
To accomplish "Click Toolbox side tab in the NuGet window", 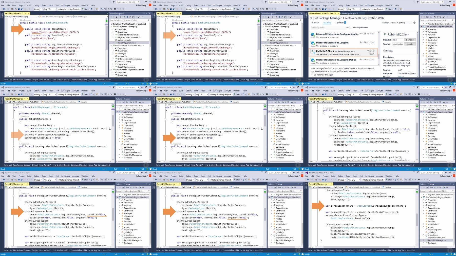I will (306, 15).
